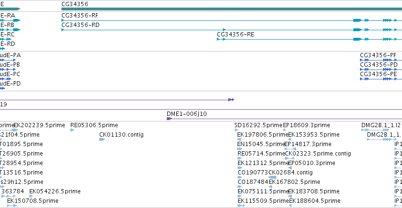Select the CG34356-RE transcript label
Screen dimensions: 402x208
point(236,35)
